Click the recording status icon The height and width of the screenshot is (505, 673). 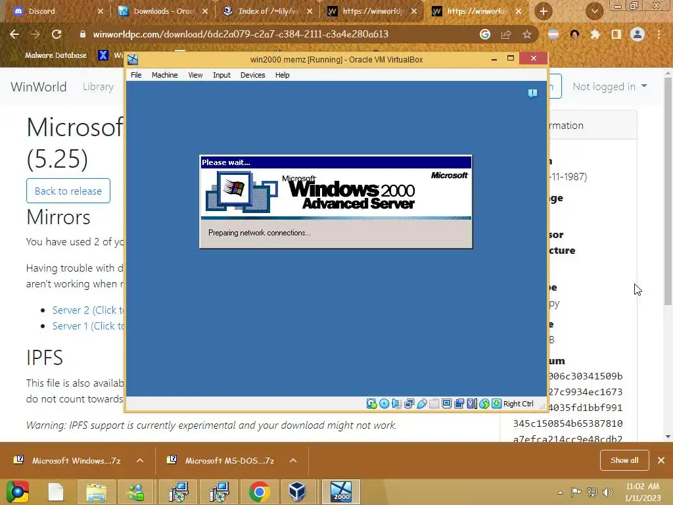coord(459,404)
